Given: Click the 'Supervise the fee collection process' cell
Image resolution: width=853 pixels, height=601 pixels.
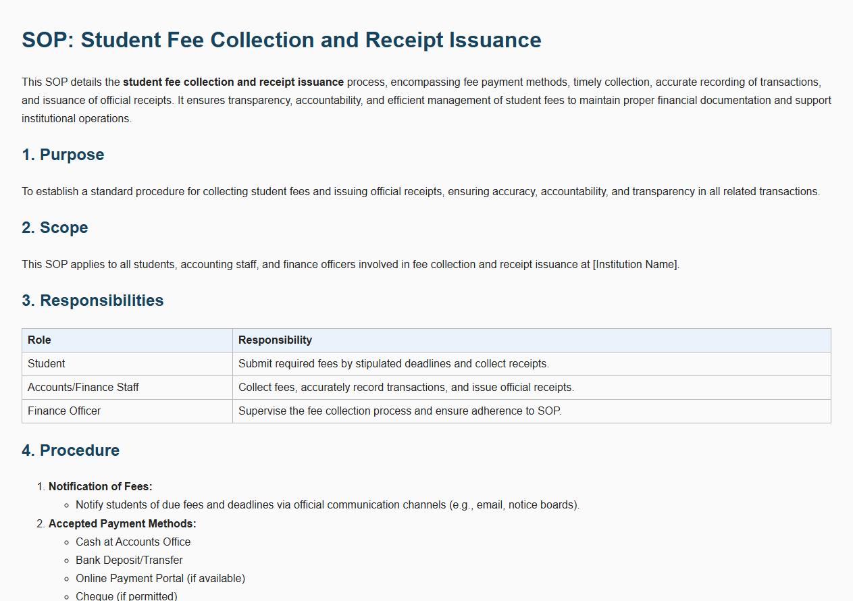Looking at the screenshot, I should [399, 411].
